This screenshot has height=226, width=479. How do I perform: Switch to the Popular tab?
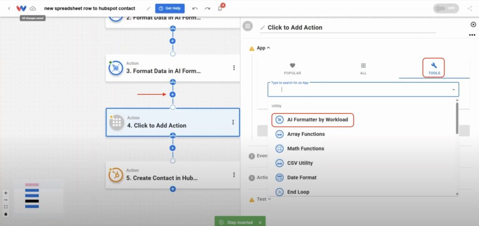(x=292, y=69)
